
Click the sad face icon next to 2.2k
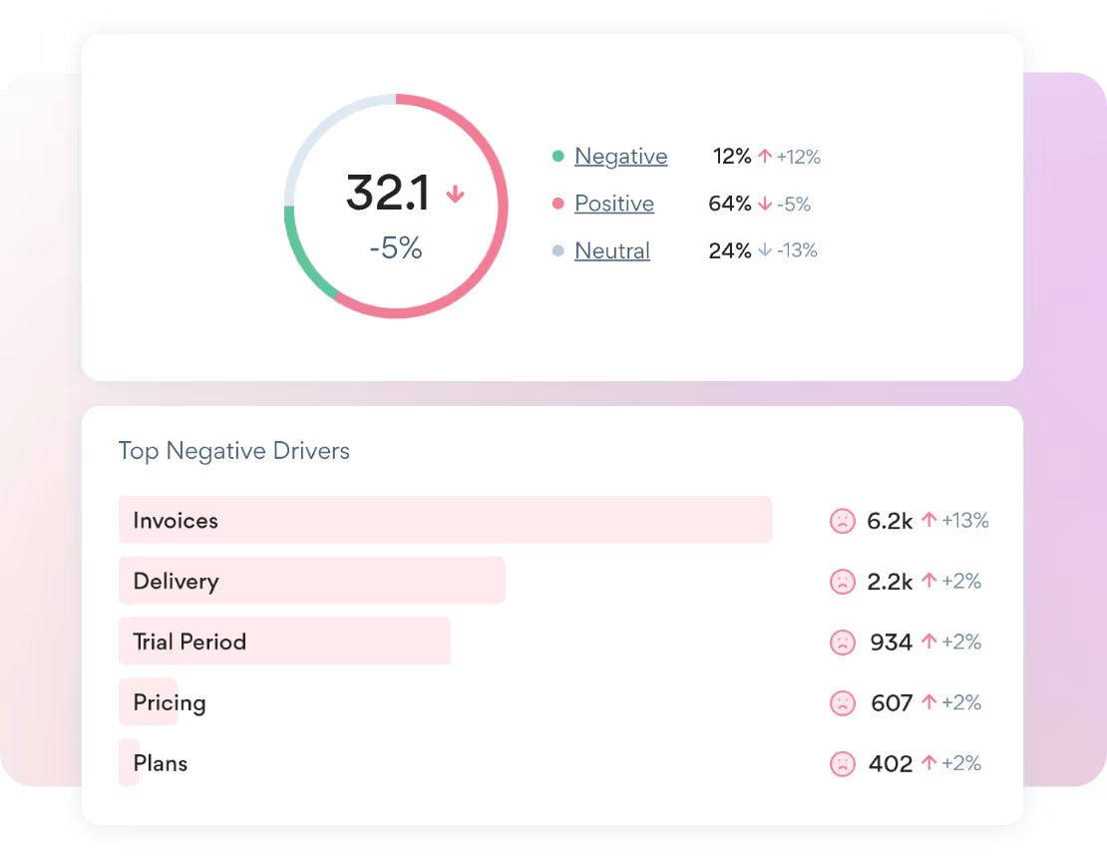coord(843,582)
